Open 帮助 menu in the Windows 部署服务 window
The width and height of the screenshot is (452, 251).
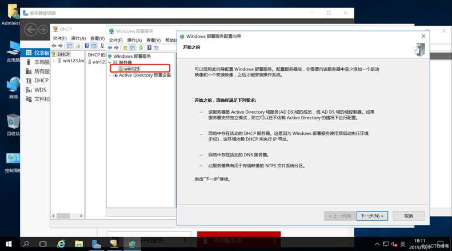click(170, 41)
